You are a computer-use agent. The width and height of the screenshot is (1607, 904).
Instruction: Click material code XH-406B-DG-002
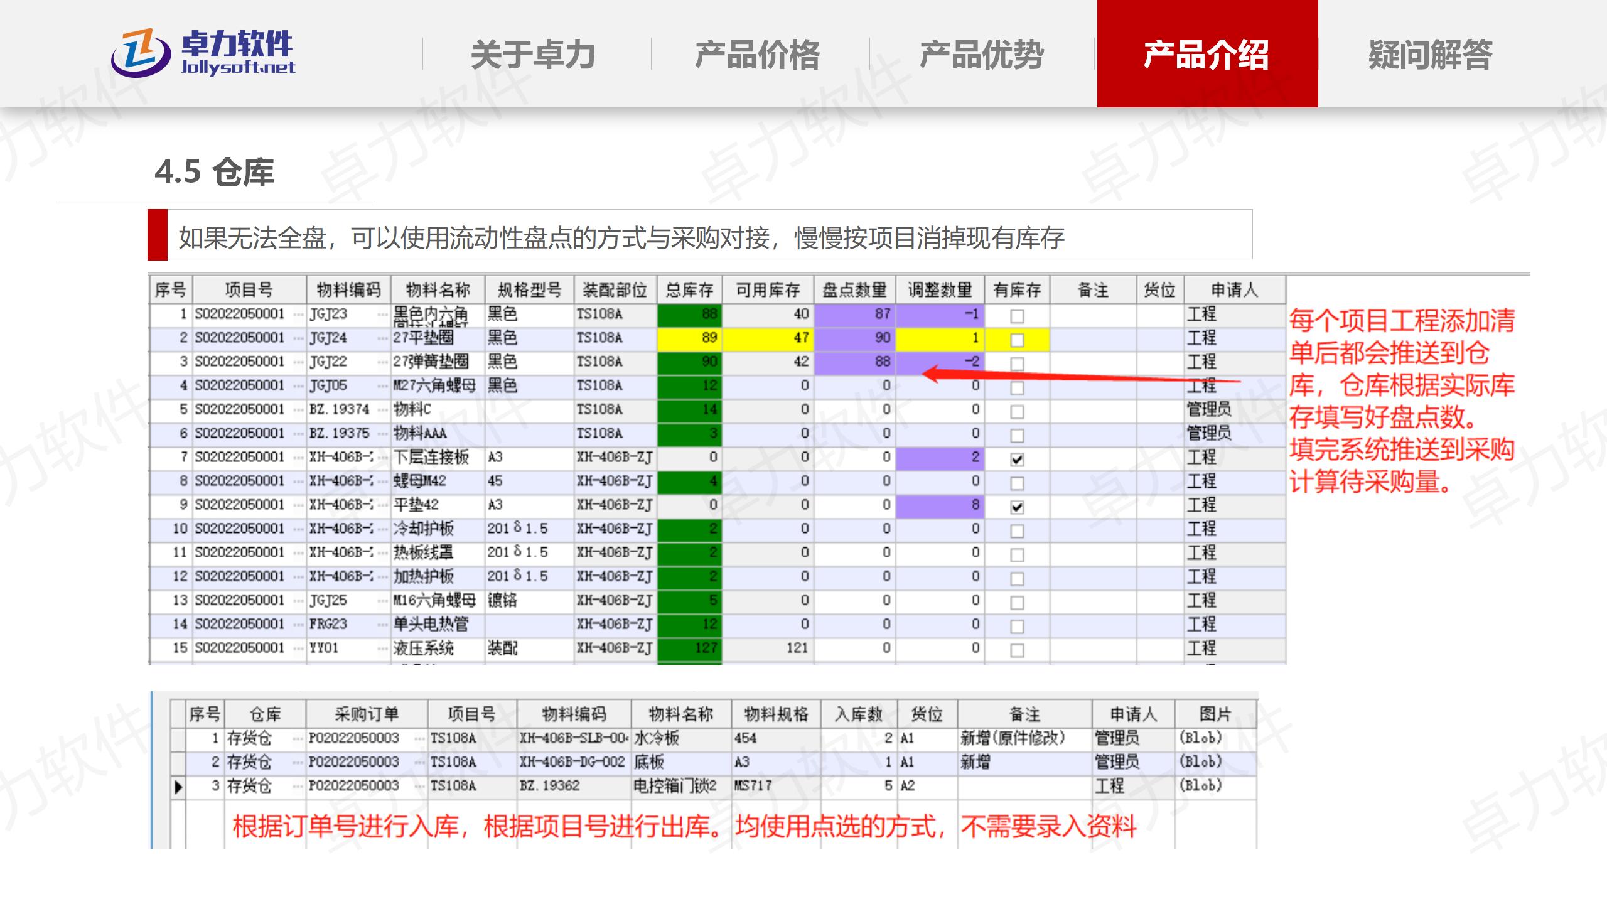point(572,763)
